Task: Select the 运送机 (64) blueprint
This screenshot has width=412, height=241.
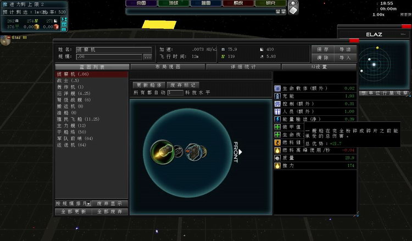Action: coord(91,145)
